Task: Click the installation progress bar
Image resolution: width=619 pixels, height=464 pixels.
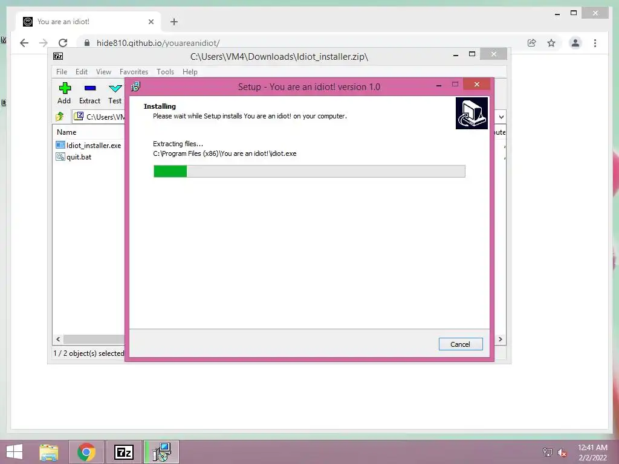Action: (309, 171)
